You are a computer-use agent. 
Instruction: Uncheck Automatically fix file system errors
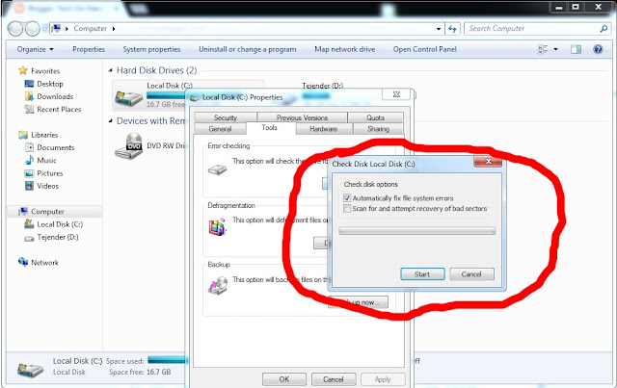coord(347,198)
